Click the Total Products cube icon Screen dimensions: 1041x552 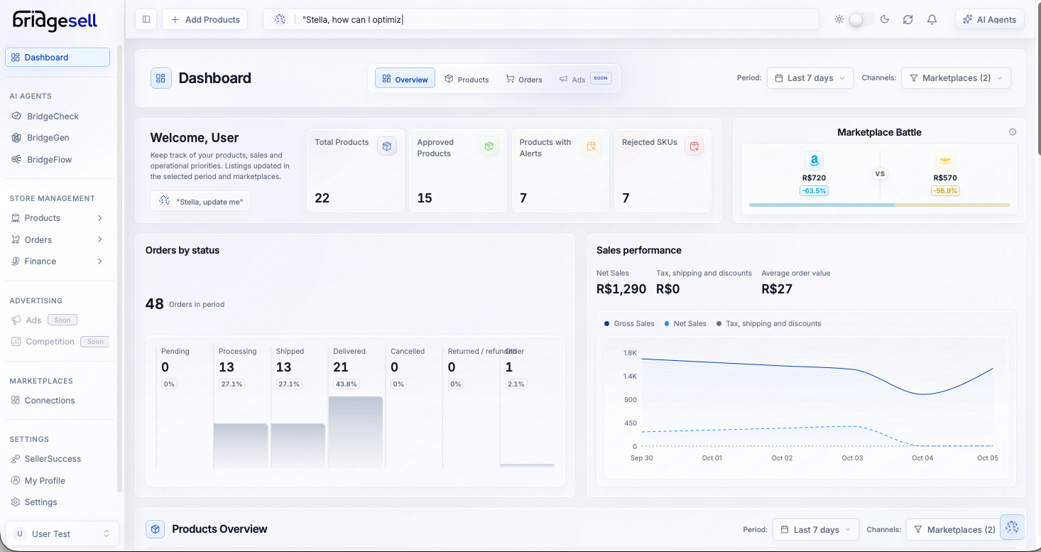click(386, 146)
